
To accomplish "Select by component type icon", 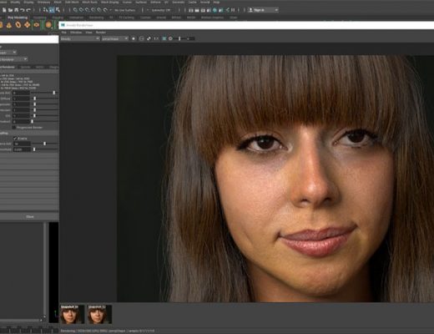I will [x=58, y=10].
